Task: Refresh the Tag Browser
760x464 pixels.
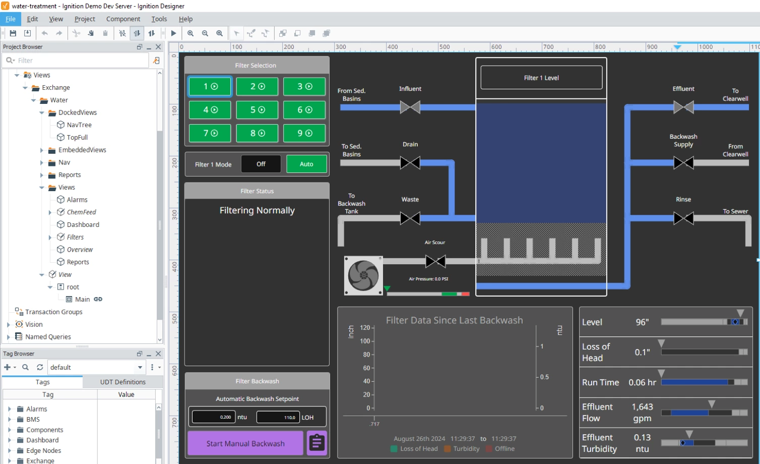Action: (40, 367)
